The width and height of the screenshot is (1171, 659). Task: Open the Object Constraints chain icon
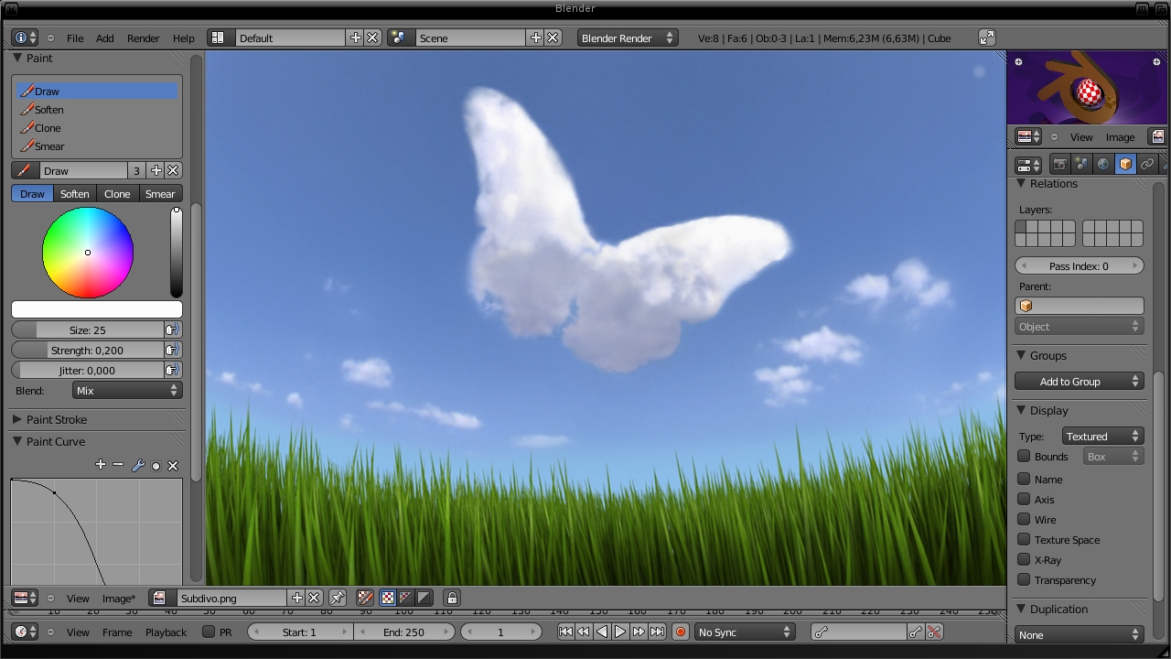(x=1147, y=165)
